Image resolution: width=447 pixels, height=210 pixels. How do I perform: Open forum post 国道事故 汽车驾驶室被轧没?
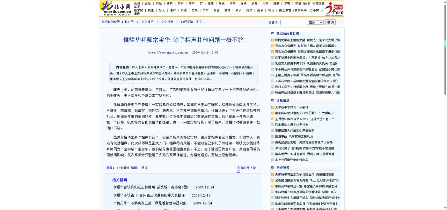point(294,137)
